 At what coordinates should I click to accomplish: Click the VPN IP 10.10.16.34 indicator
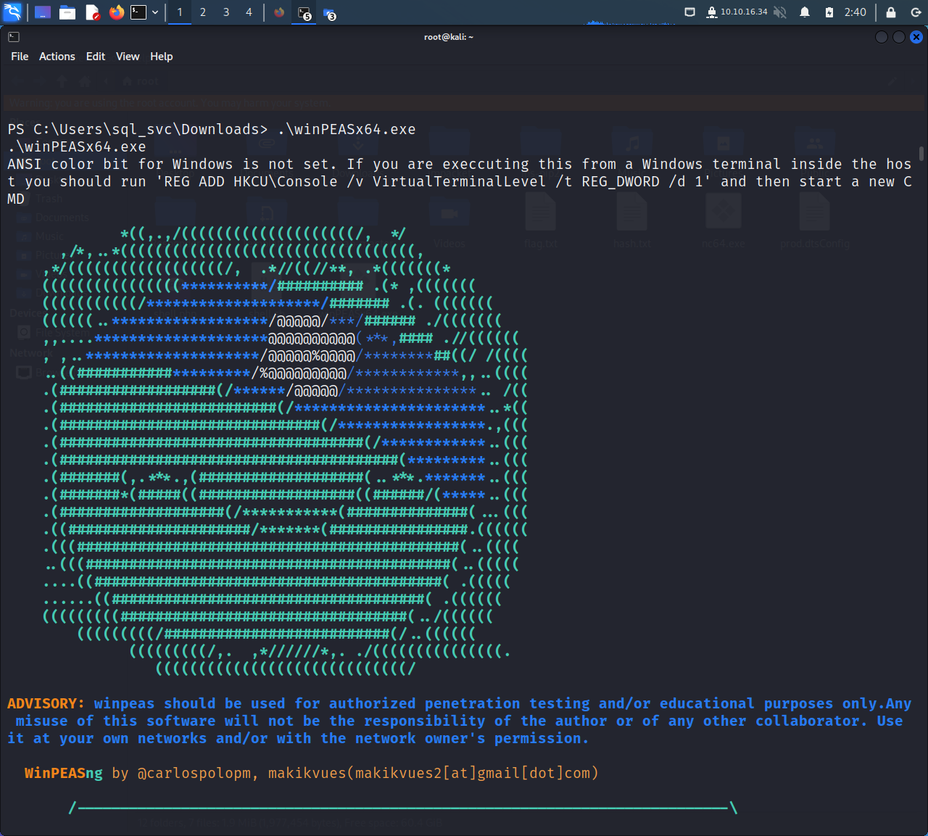(737, 12)
